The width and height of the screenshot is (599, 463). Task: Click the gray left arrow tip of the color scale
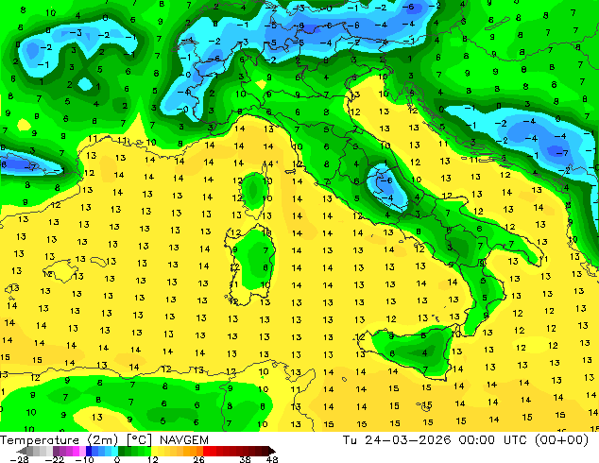tap(22, 451)
